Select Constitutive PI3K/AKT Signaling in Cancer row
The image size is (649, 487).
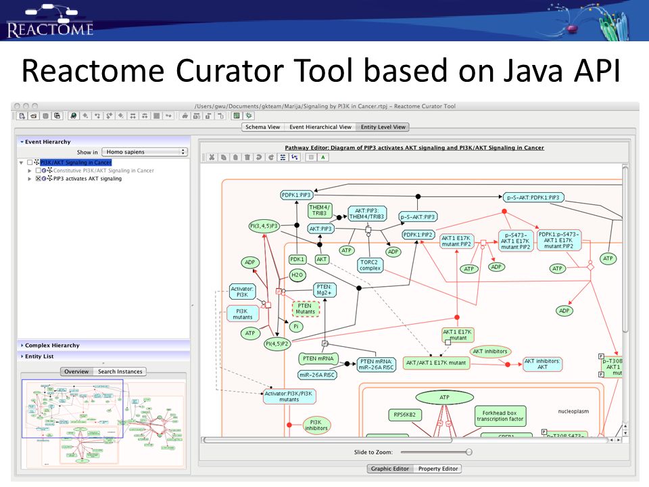[103, 170]
